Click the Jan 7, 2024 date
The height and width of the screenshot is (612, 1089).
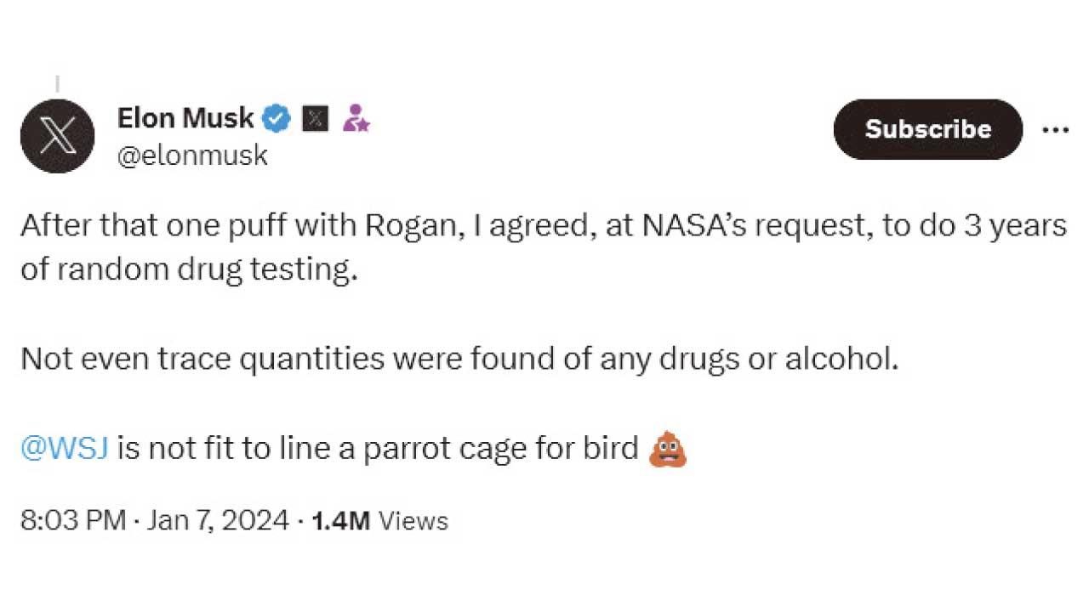218,520
